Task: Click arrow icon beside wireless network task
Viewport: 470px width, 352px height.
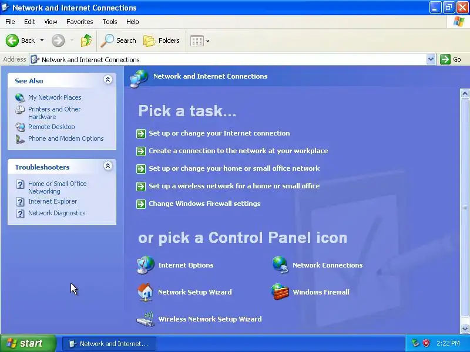Action: pyautogui.click(x=141, y=187)
